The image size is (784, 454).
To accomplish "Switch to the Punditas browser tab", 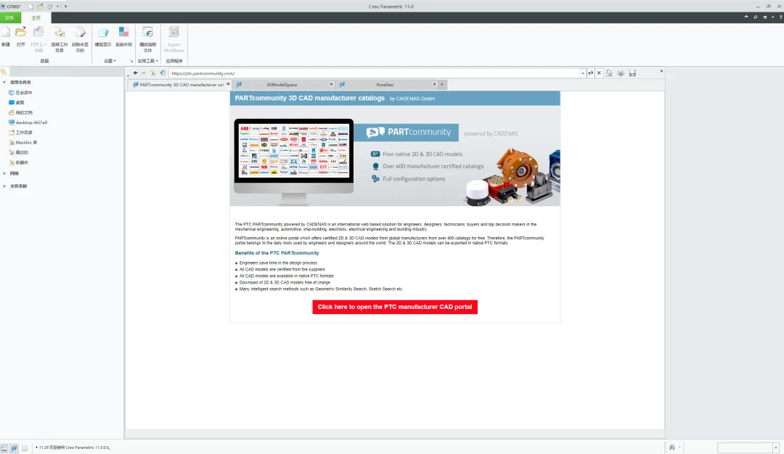I will coord(385,84).
